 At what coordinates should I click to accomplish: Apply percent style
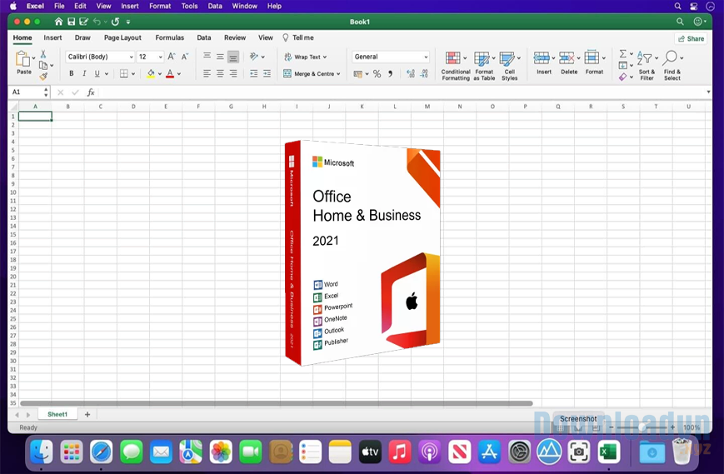(x=377, y=74)
